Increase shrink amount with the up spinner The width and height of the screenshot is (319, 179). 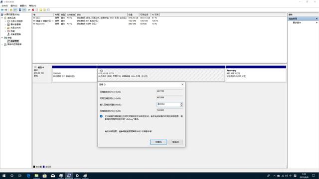[181, 103]
